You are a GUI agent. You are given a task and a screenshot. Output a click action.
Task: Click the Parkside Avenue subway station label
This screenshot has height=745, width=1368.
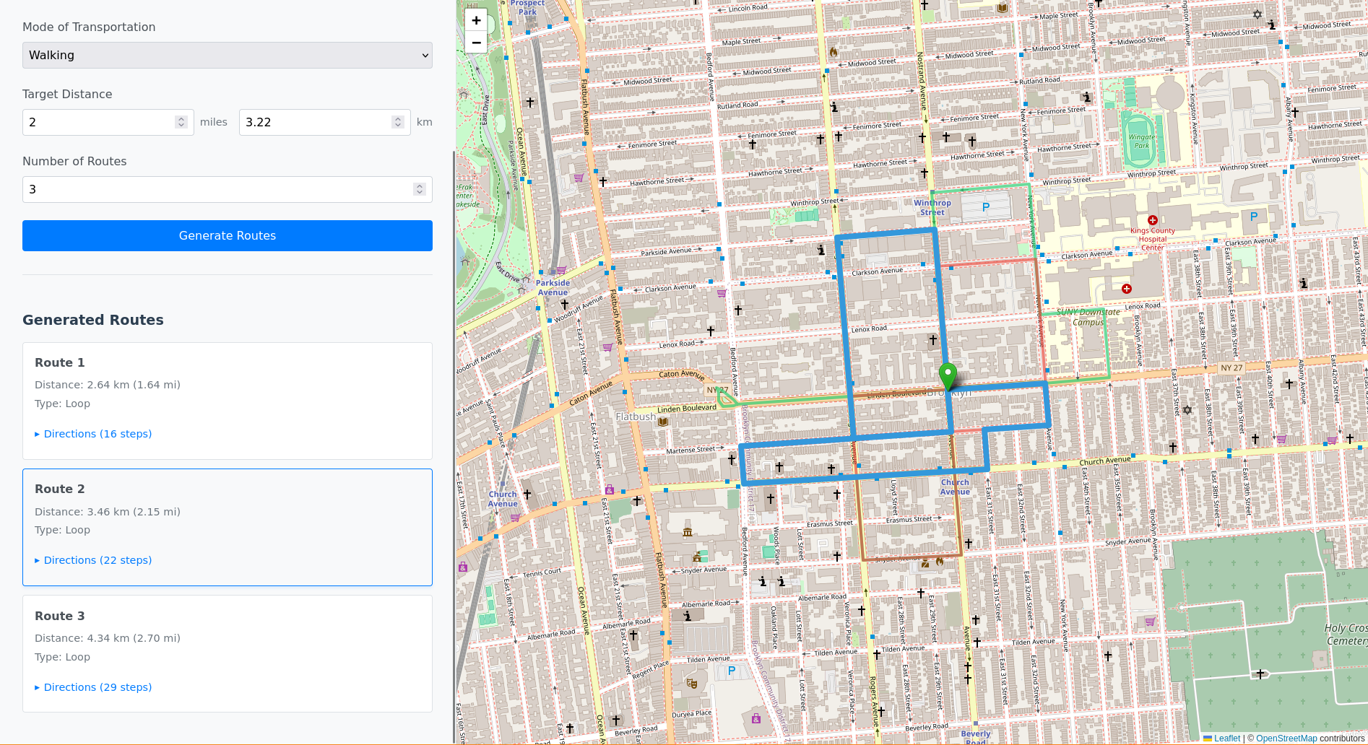(553, 287)
